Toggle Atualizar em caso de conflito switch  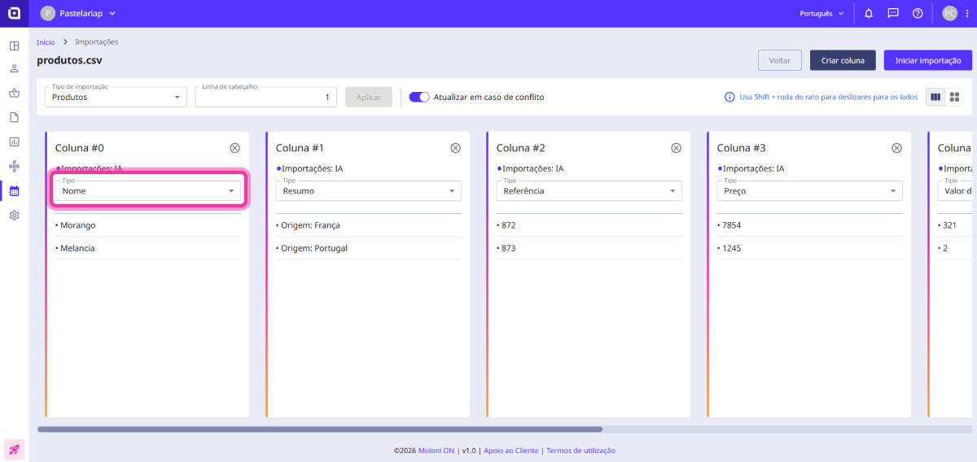point(419,97)
